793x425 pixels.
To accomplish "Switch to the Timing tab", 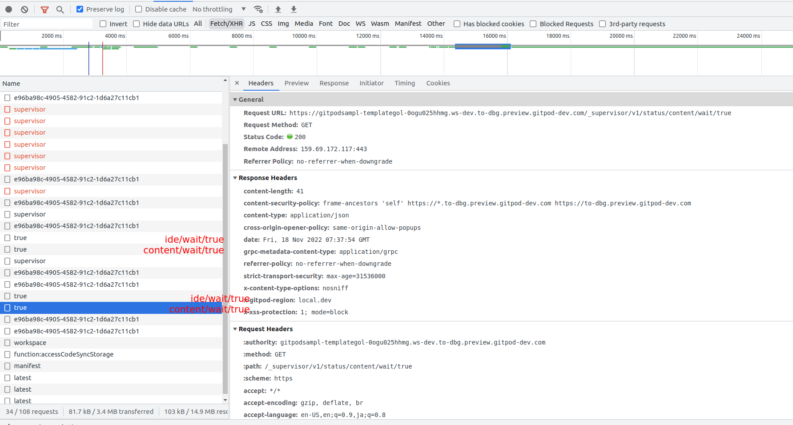I will tap(404, 83).
